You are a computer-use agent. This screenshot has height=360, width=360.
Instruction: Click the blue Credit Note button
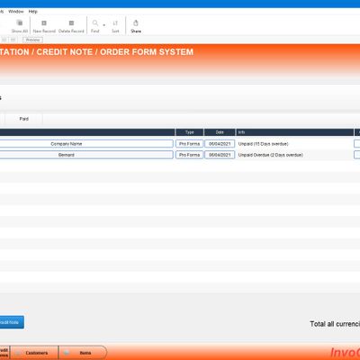[12, 322]
